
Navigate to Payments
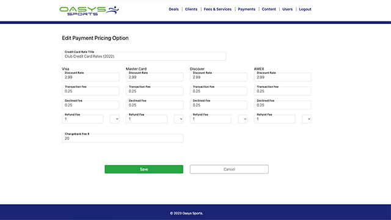click(246, 9)
